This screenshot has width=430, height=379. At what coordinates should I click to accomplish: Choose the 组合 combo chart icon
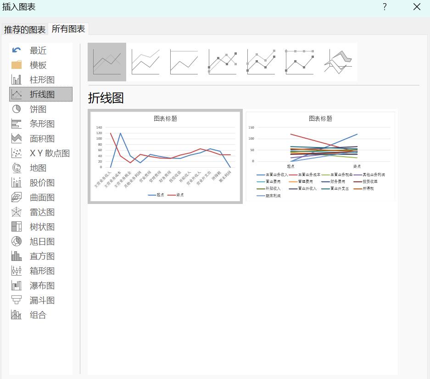tap(17, 315)
